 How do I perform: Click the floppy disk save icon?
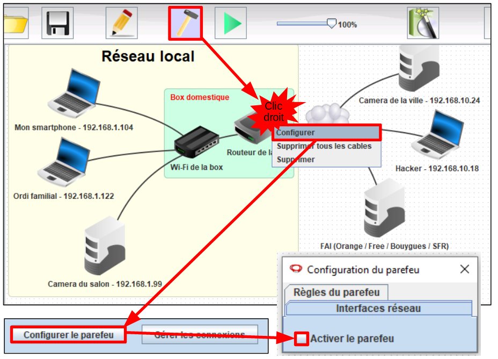[x=57, y=23]
